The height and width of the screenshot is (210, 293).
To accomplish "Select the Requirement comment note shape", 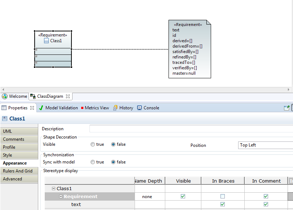I will click(x=190, y=49).
